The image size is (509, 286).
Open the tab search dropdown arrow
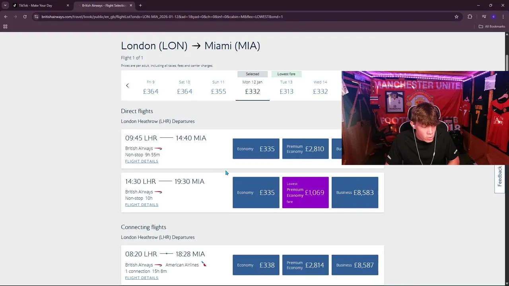(5, 6)
